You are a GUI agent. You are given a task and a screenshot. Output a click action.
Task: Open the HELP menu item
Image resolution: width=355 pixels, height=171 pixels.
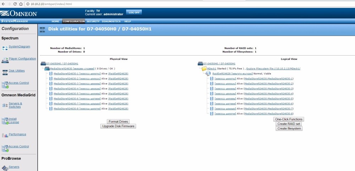tap(127, 21)
